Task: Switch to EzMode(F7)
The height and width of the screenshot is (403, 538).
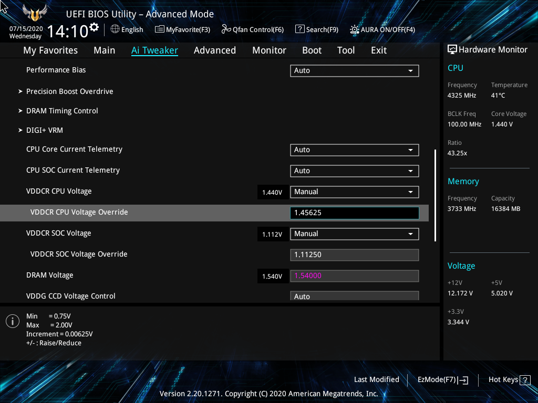Action: [442, 380]
